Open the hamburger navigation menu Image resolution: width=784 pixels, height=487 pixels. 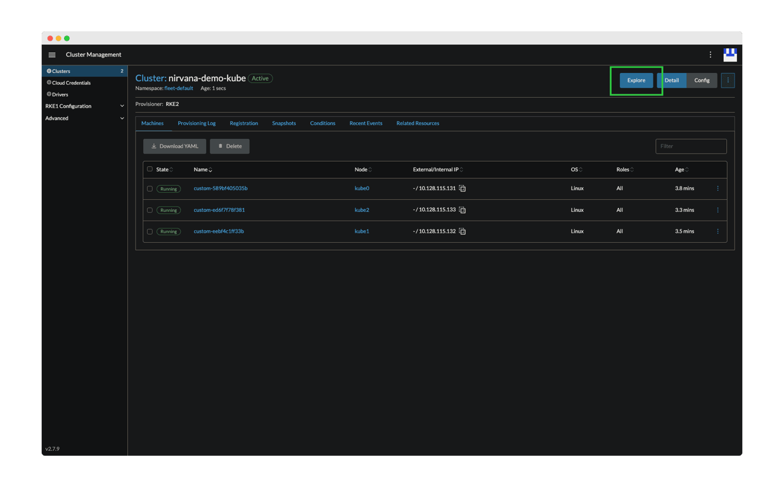(x=52, y=55)
